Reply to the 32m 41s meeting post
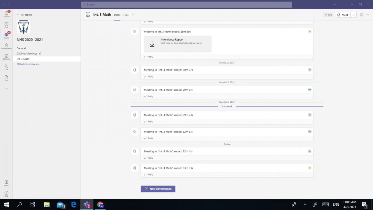Viewport: 373px width, 210px height. (148, 158)
